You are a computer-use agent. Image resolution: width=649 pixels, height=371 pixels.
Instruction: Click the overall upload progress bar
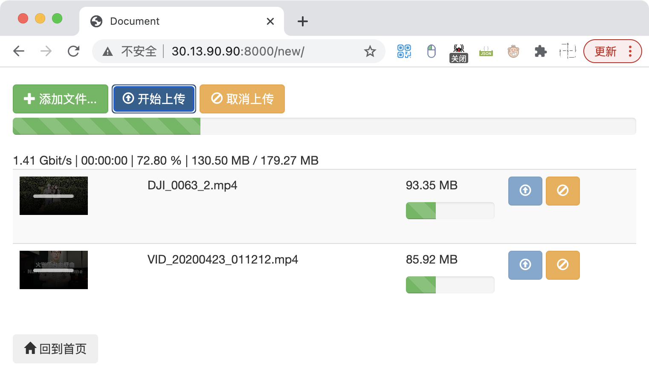pyautogui.click(x=324, y=126)
